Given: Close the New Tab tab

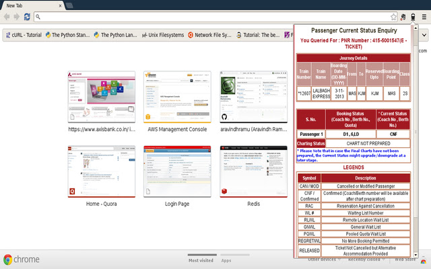Looking at the screenshot, I should click(x=60, y=5).
